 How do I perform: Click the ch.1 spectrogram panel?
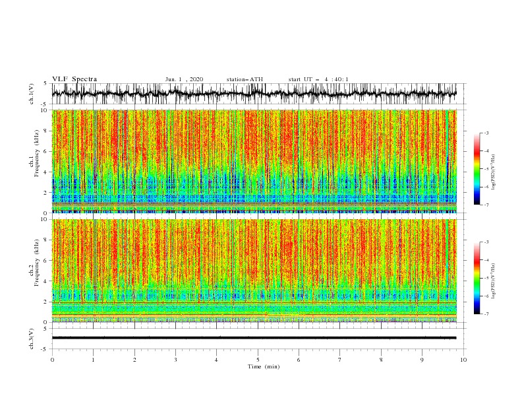pos(254,161)
